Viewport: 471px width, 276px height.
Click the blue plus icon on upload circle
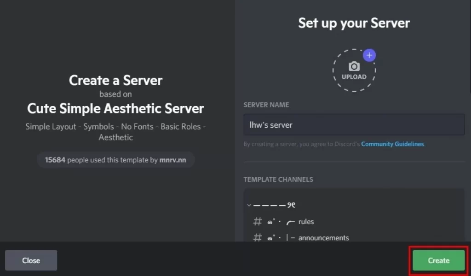[369, 55]
